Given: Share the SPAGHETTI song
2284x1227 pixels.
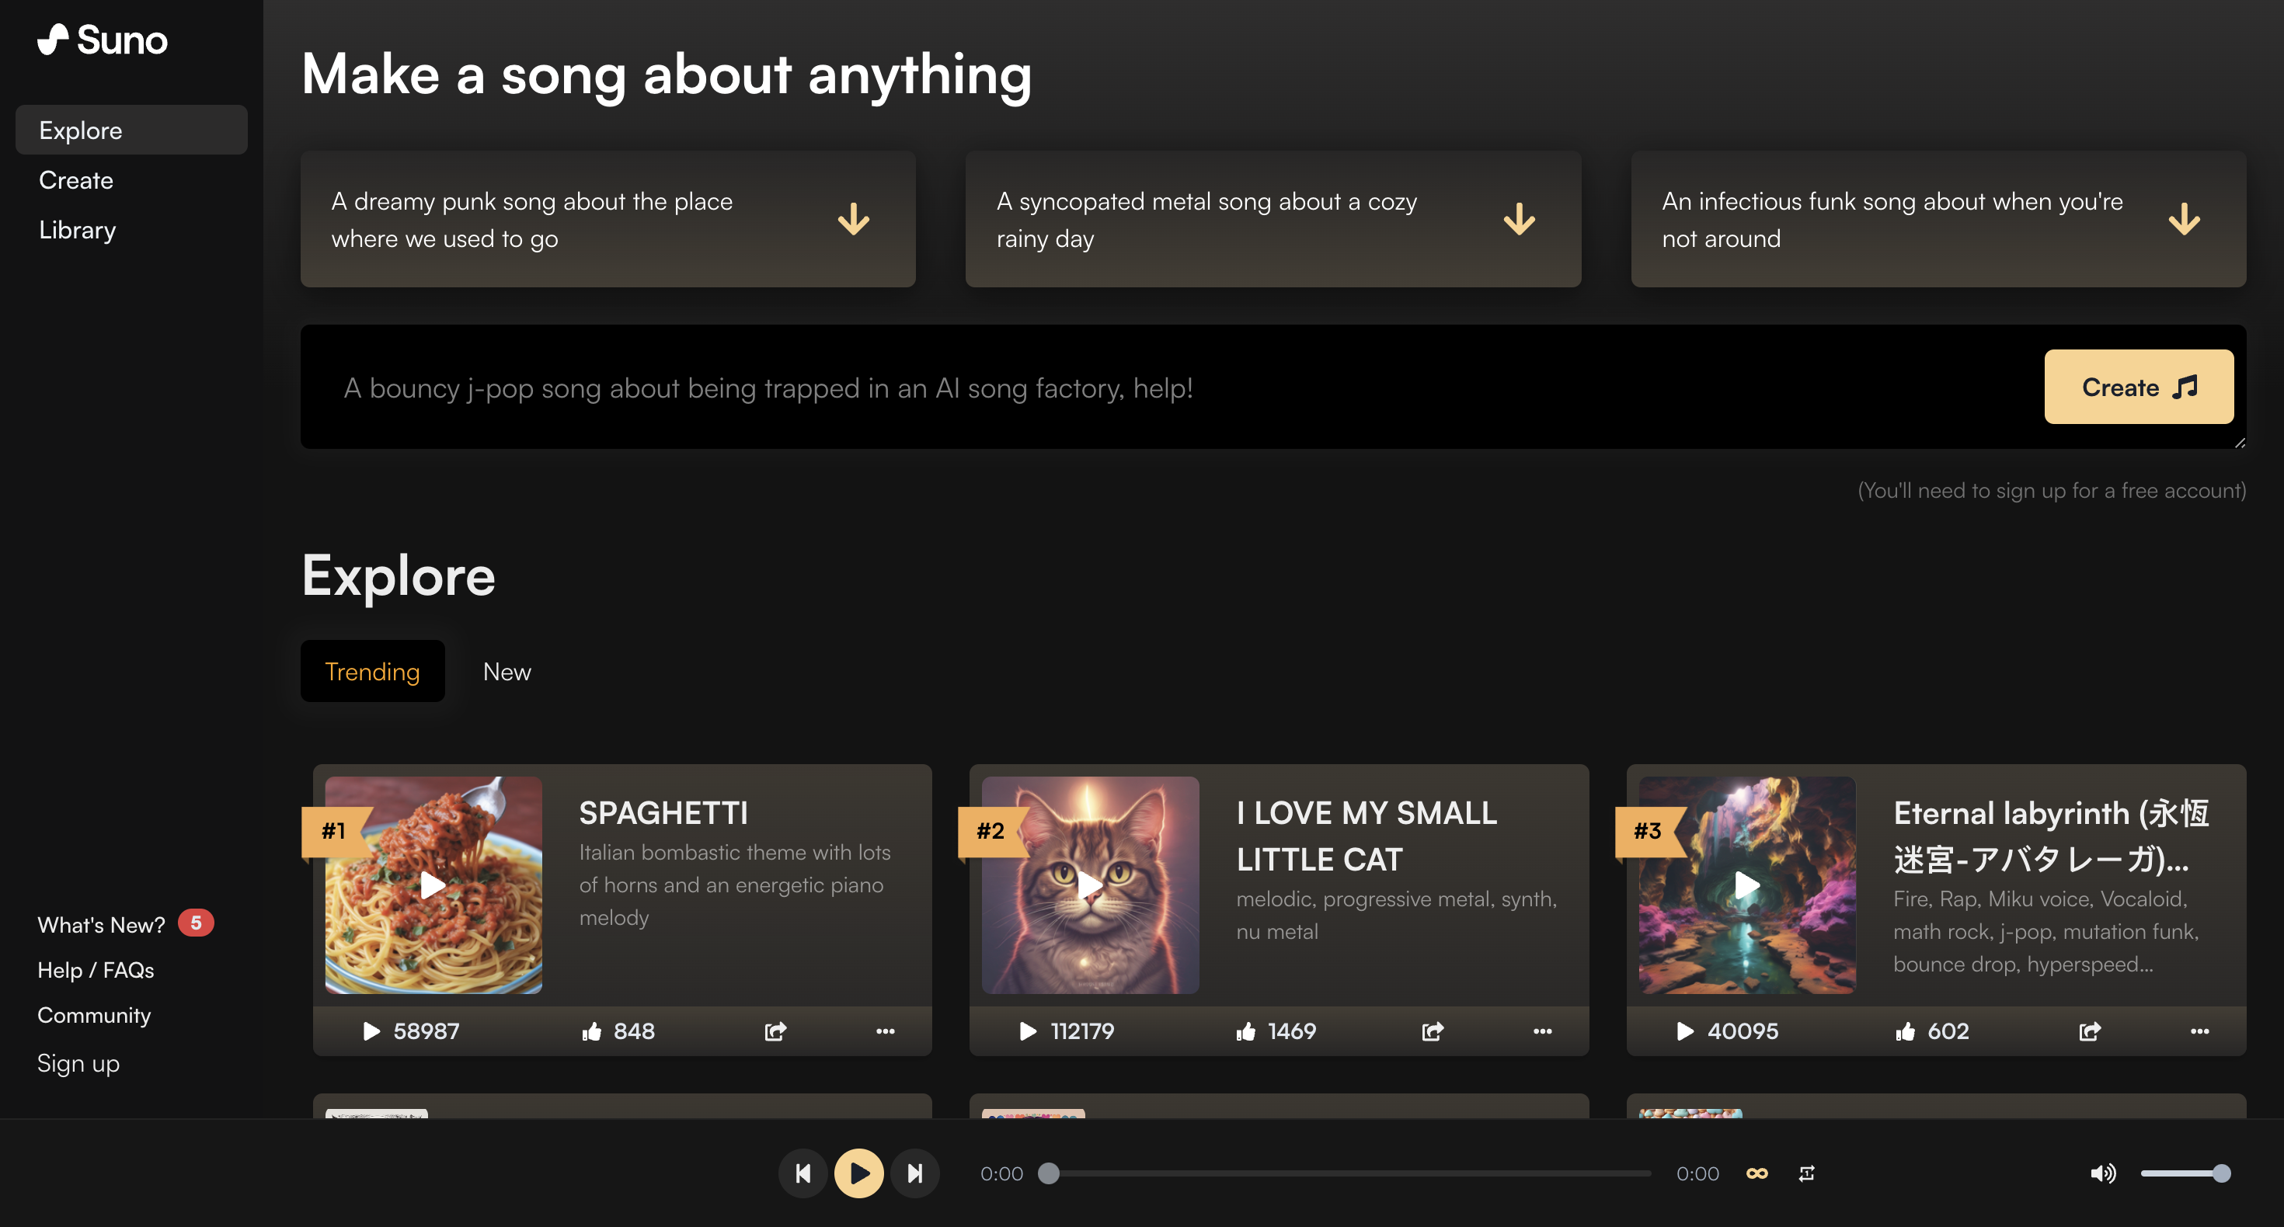Looking at the screenshot, I should coord(775,1031).
